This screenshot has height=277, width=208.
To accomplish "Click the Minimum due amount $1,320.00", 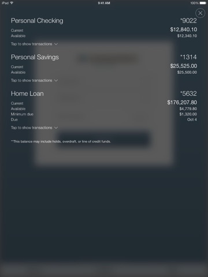I will point(188,114).
